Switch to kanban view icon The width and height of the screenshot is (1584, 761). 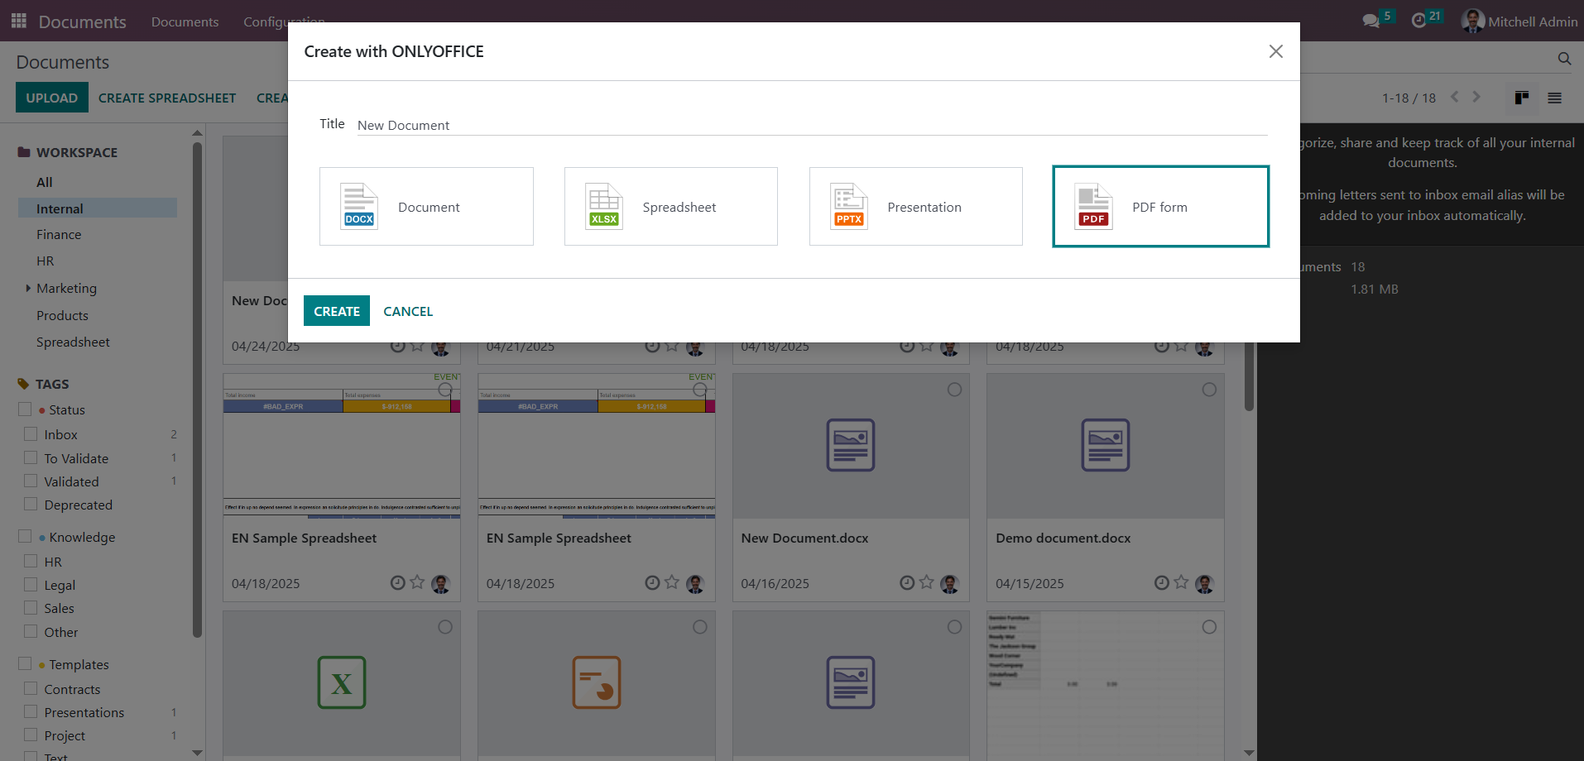click(x=1521, y=98)
